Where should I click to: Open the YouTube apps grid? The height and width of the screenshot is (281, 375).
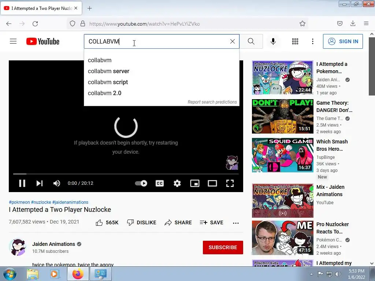pyautogui.click(x=295, y=41)
